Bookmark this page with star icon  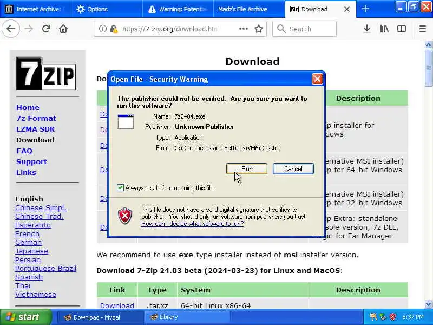pos(259,29)
